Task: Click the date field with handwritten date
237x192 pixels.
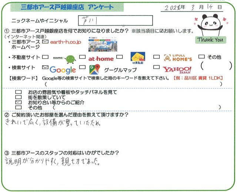Action: pyautogui.click(x=192, y=7)
